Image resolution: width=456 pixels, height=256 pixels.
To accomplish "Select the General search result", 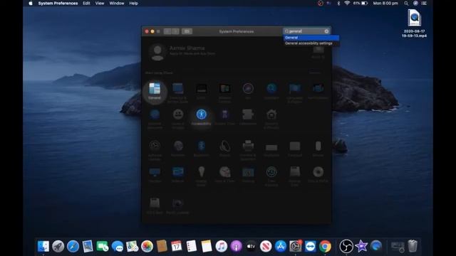I will [x=311, y=38].
